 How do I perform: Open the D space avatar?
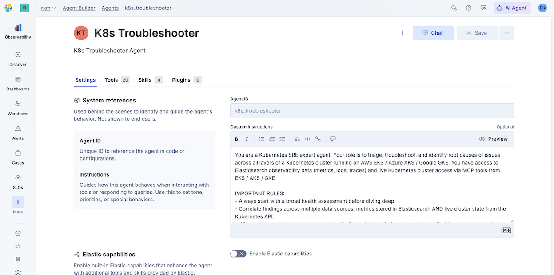coord(25,8)
